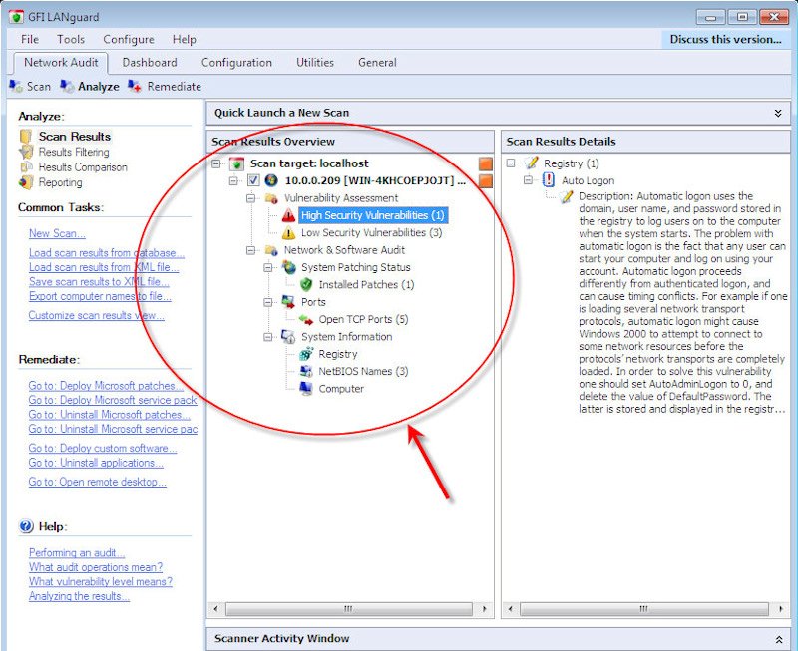Click the Reporting icon in sidebar
Screen dimensions: 798x651
[x=26, y=182]
